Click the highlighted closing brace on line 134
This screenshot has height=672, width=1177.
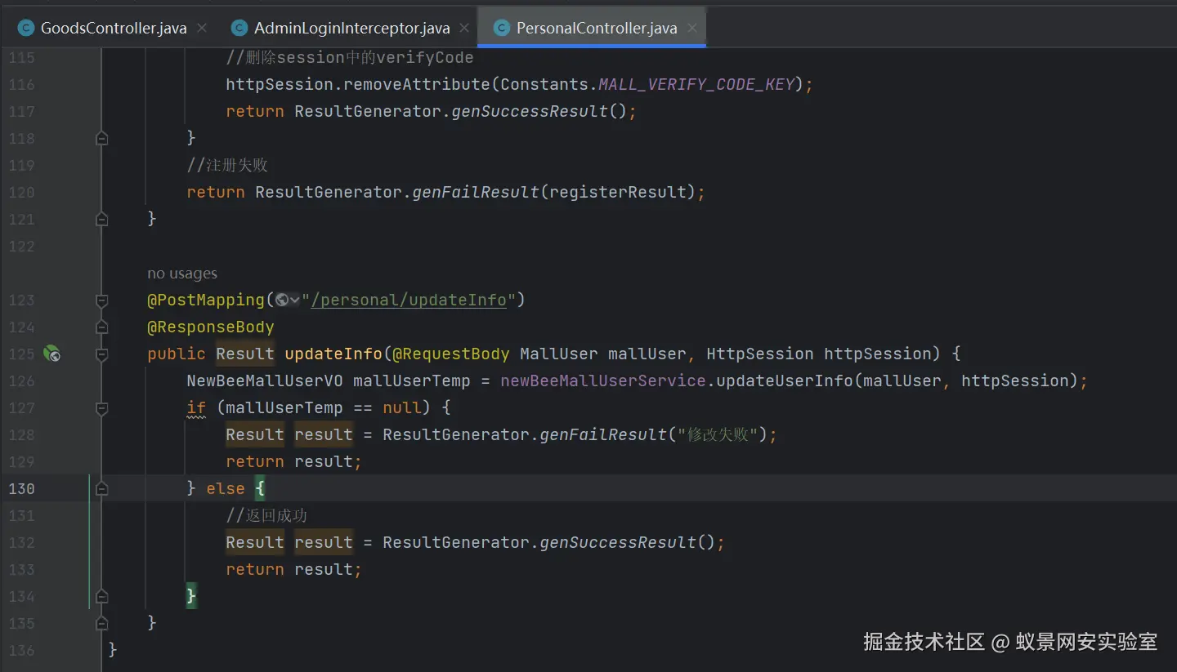click(x=191, y=596)
